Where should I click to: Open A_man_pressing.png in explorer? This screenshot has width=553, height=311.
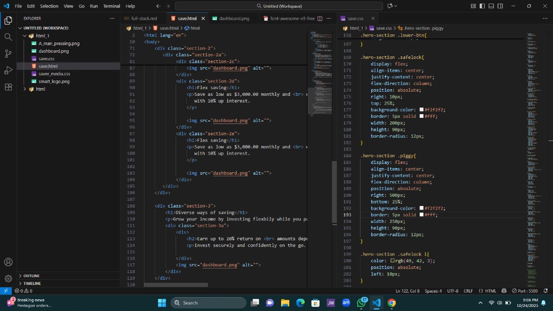tap(59, 44)
